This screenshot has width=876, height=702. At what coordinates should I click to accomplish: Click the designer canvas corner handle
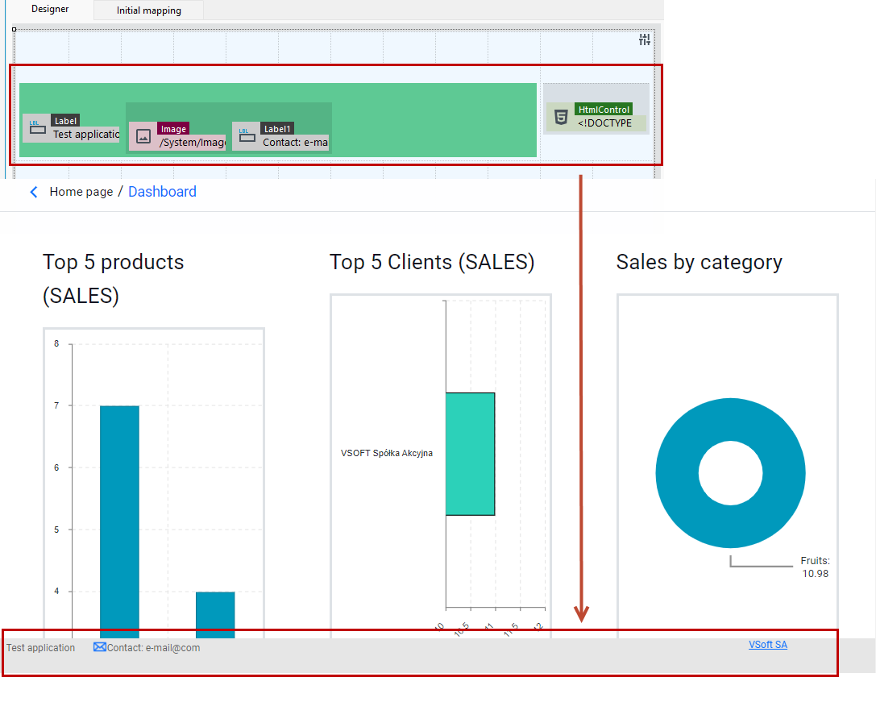14,29
